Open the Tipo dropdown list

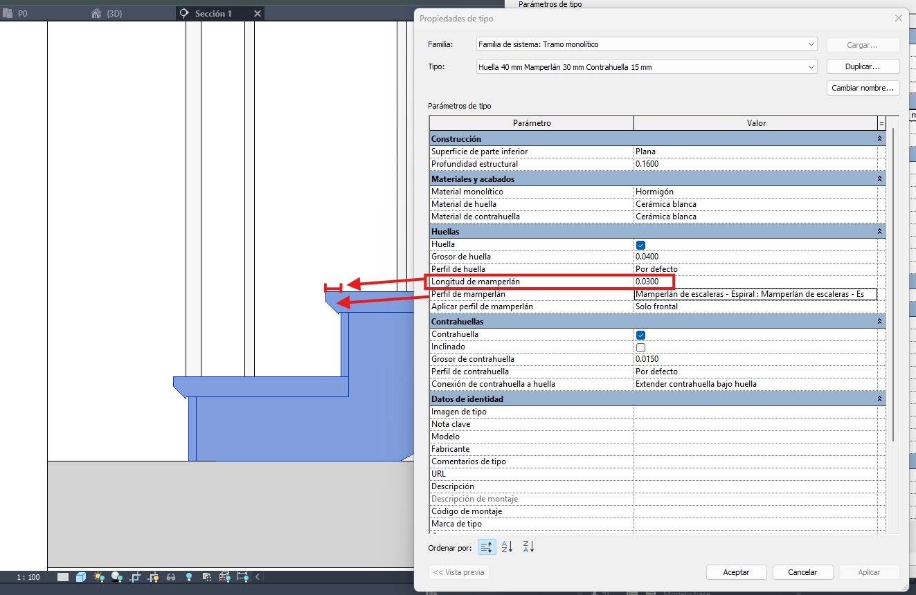(x=647, y=67)
